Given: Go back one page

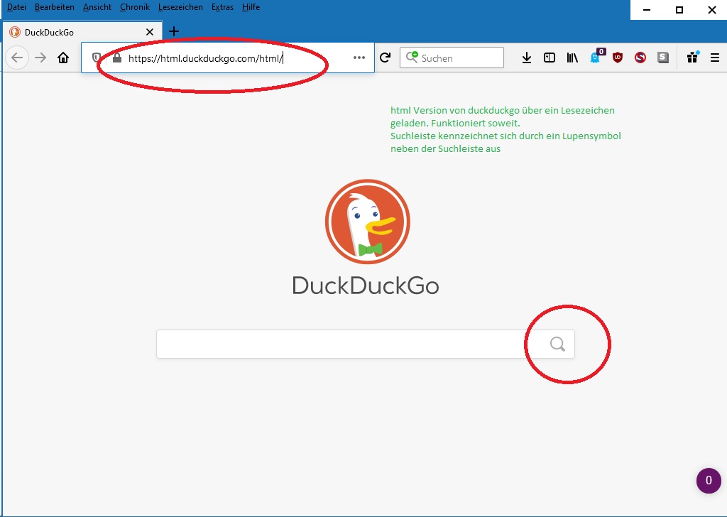Looking at the screenshot, I should [17, 58].
